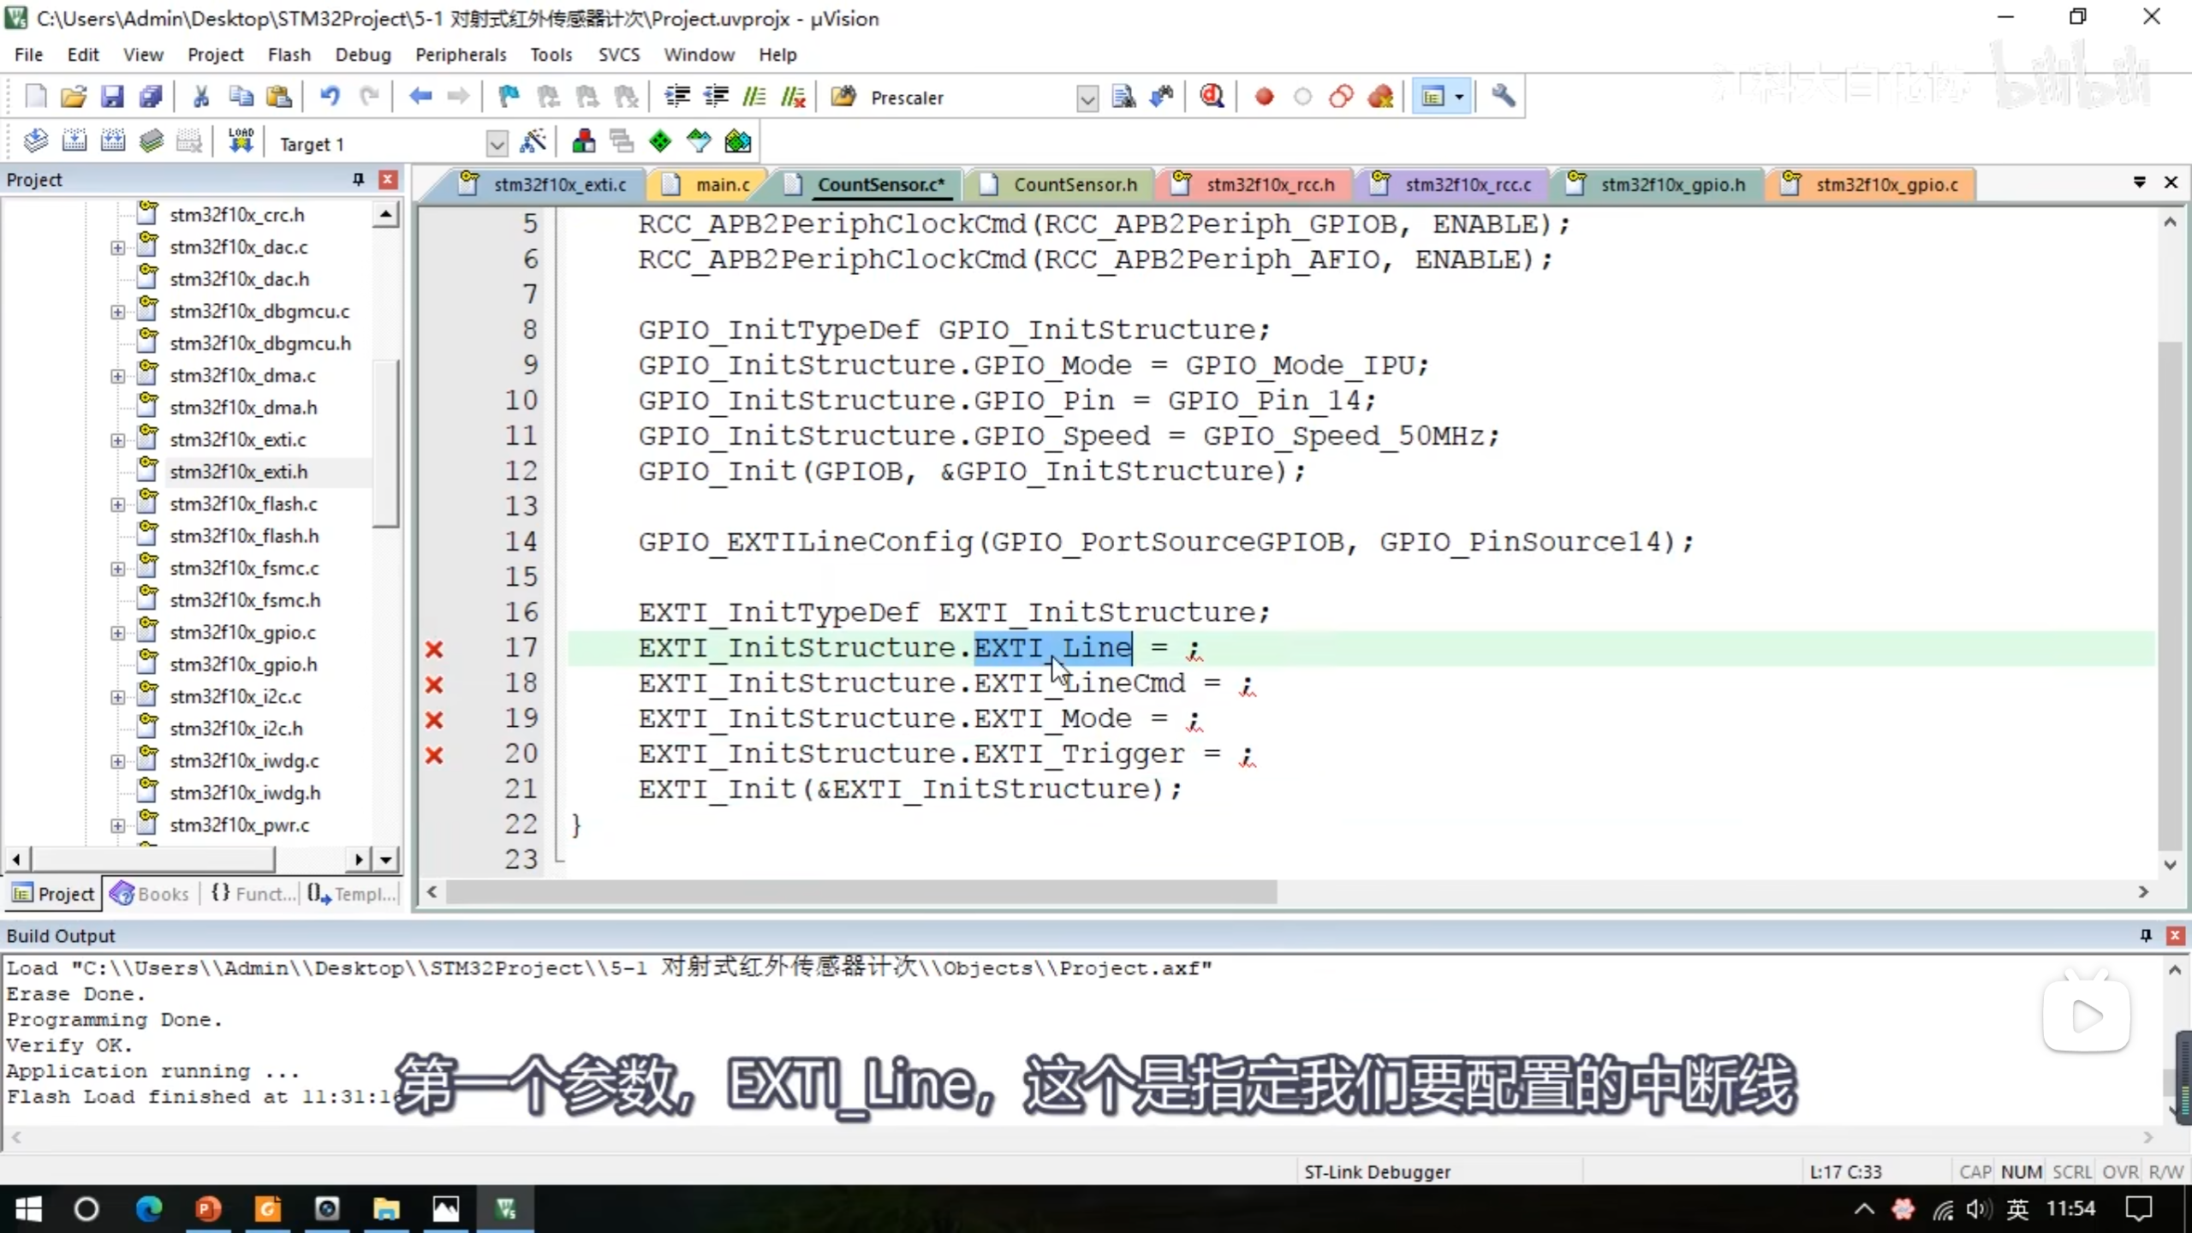Open the Peripherals menu
Image resolution: width=2192 pixels, height=1233 pixels.
pos(460,55)
